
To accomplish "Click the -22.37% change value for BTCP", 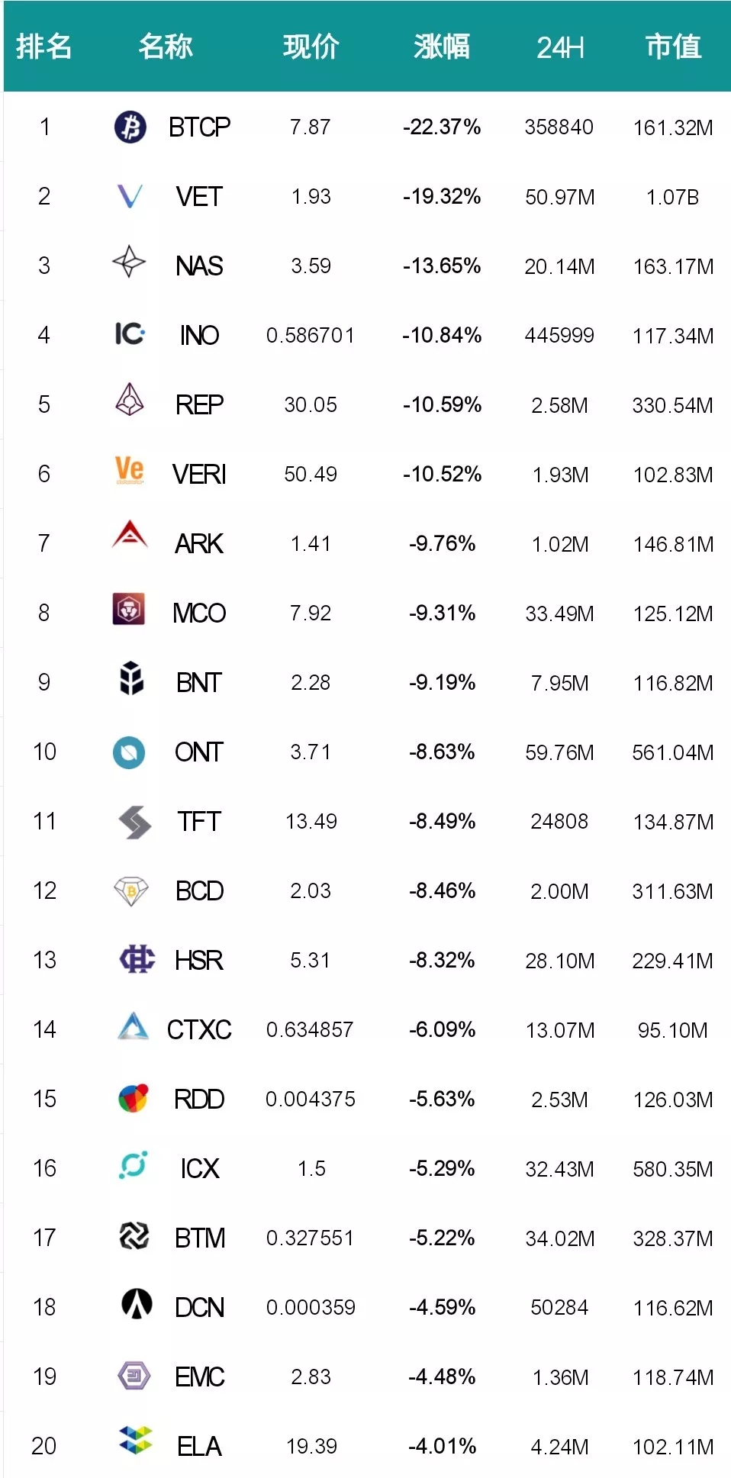I will (x=442, y=127).
